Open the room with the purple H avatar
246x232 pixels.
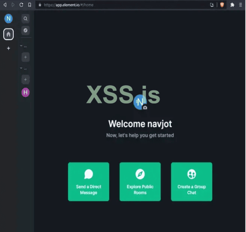25,92
